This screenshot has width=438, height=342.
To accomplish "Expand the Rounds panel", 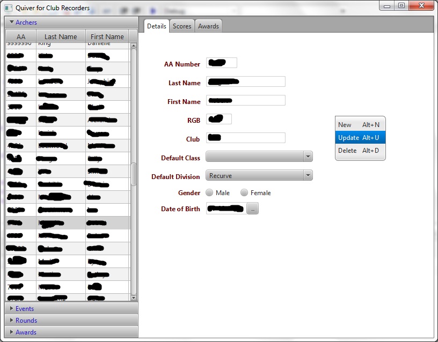I will point(71,320).
